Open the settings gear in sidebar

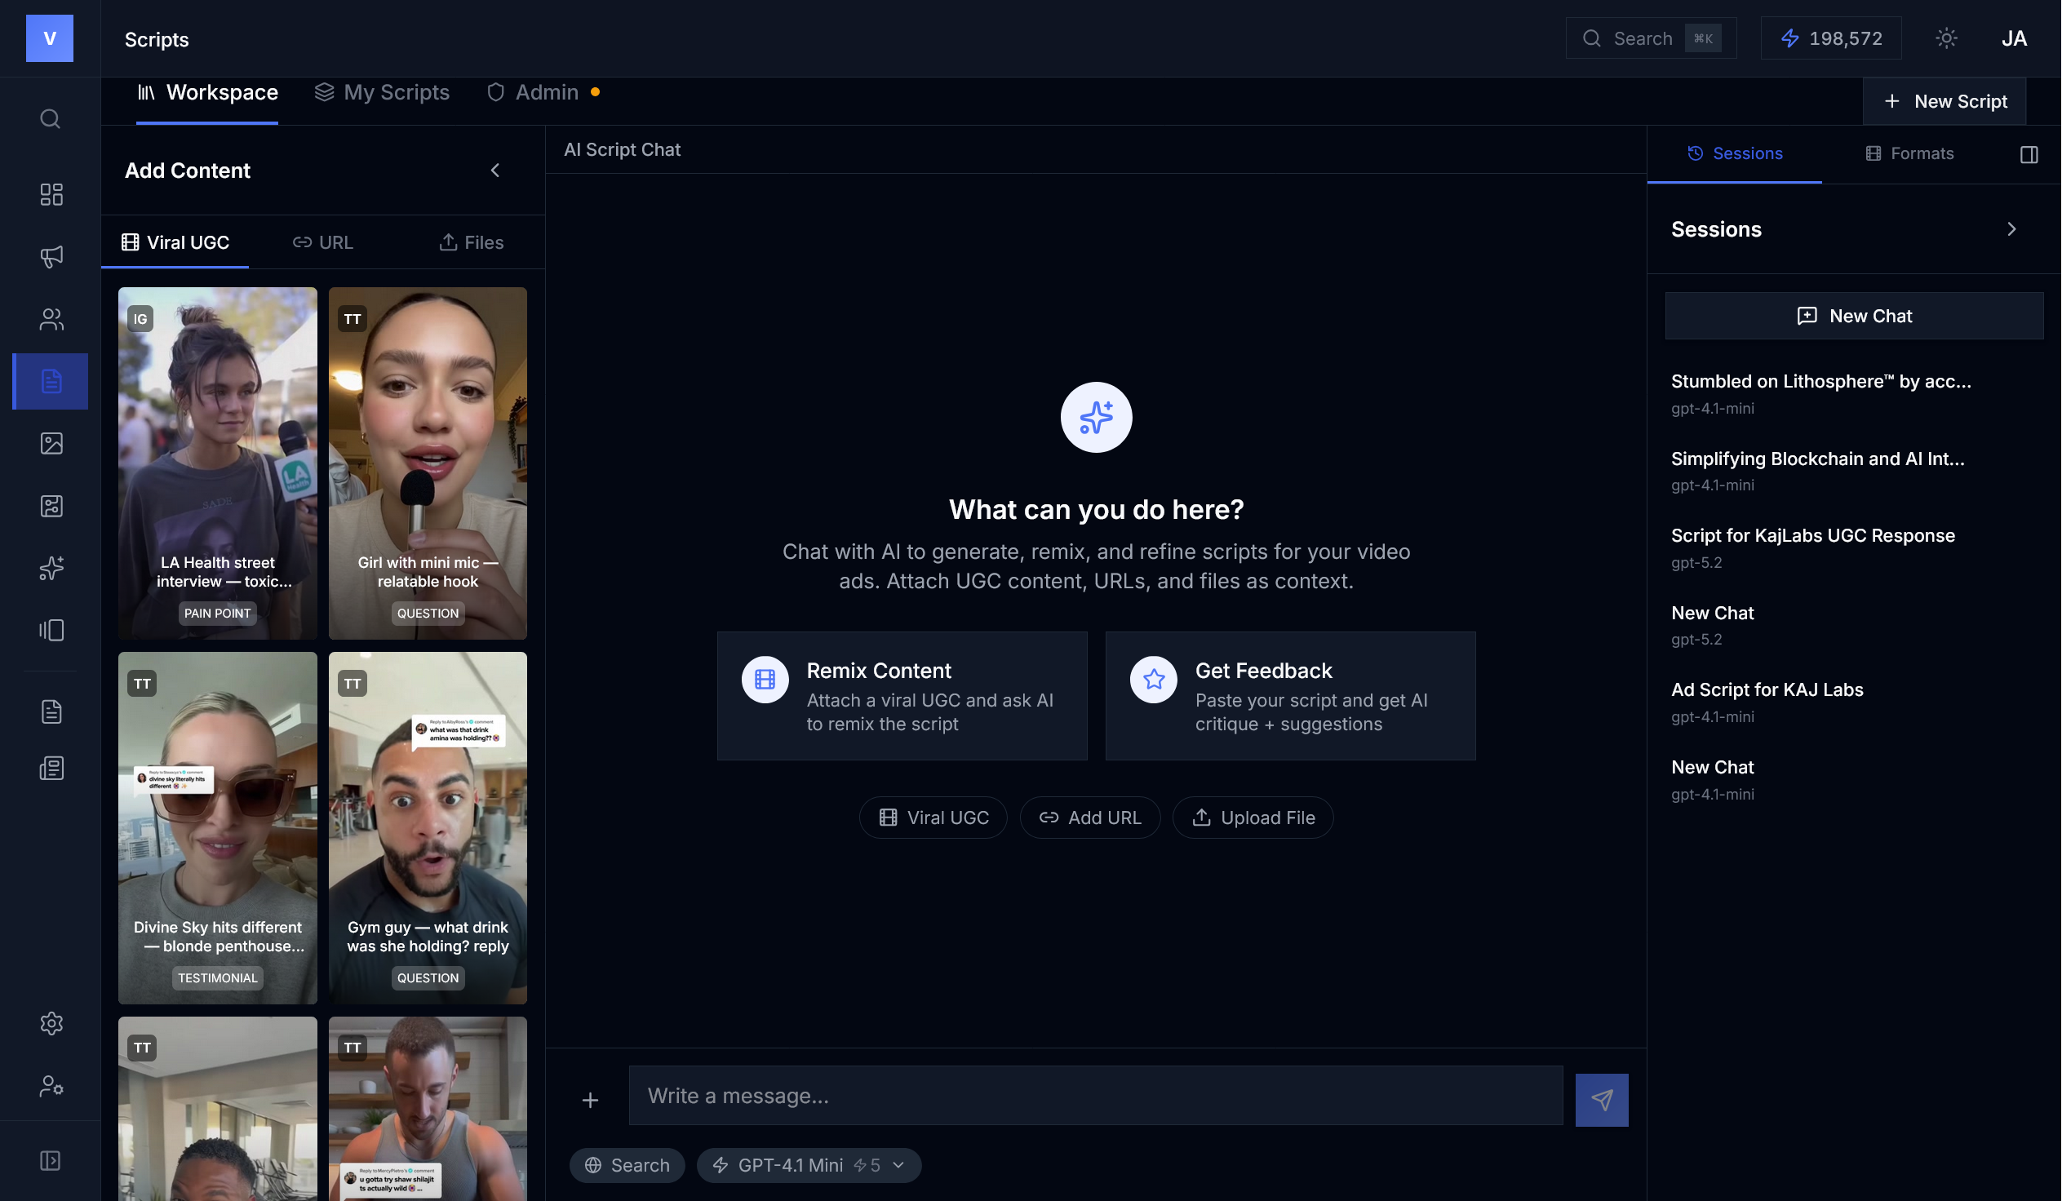(x=51, y=1023)
